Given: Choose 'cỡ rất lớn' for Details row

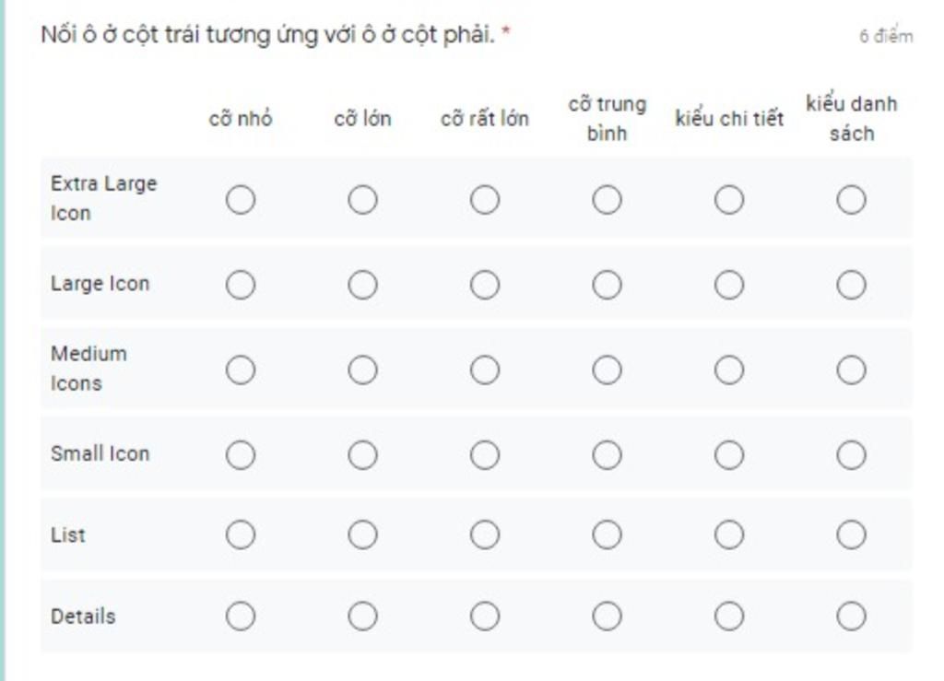Looking at the screenshot, I should [485, 616].
